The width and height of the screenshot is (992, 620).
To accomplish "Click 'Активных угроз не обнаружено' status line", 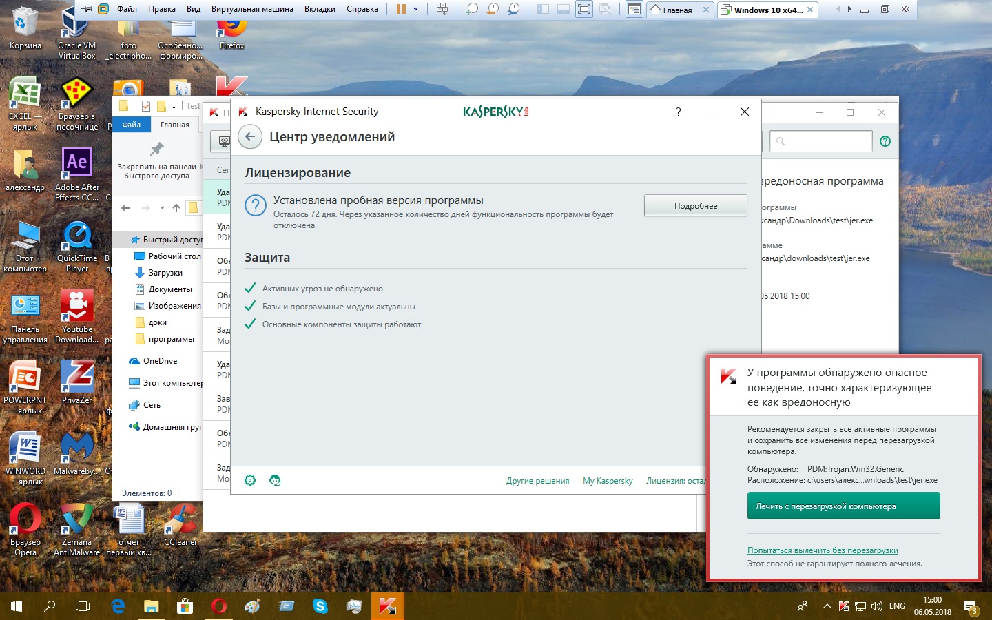I will [322, 289].
